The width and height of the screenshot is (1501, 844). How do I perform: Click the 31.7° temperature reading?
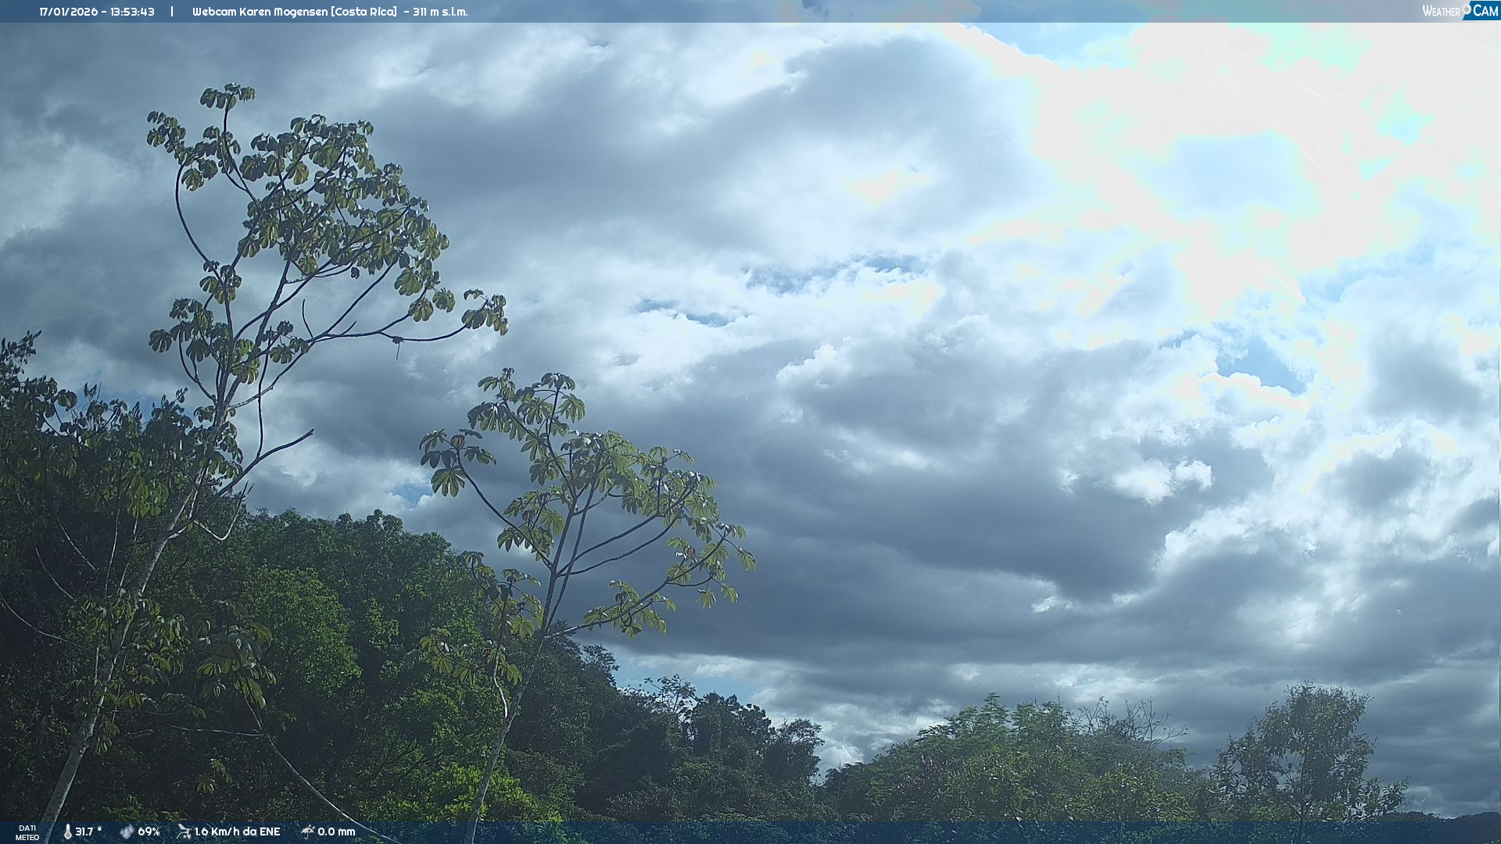(x=88, y=831)
